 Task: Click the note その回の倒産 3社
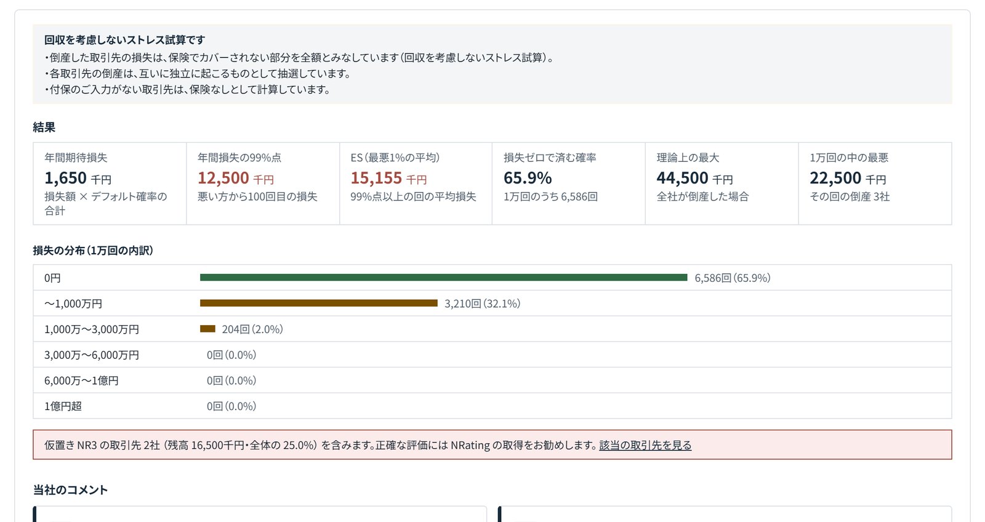coord(850,196)
